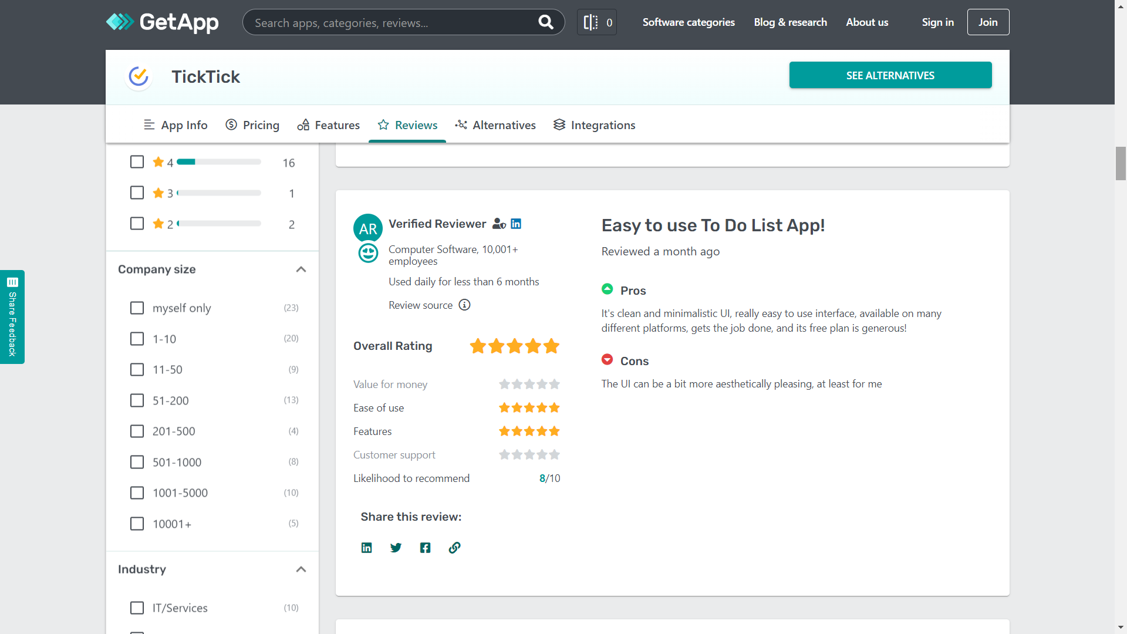Collapse the Company size section
The image size is (1127, 634).
pos(301,269)
